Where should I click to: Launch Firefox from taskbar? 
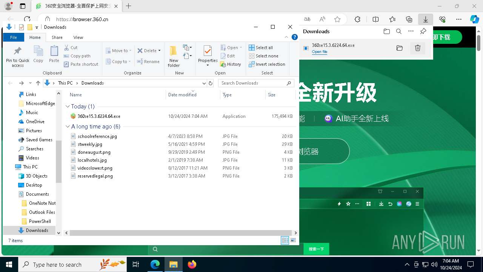[192, 264]
